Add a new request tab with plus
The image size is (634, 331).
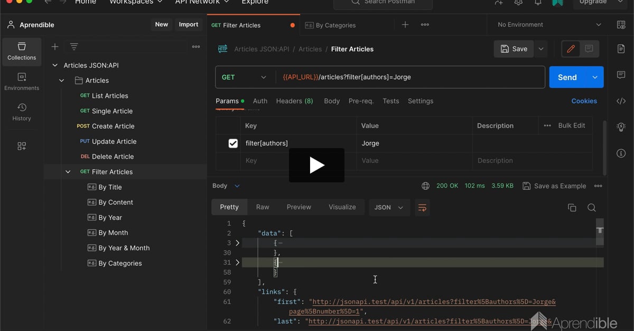[405, 25]
